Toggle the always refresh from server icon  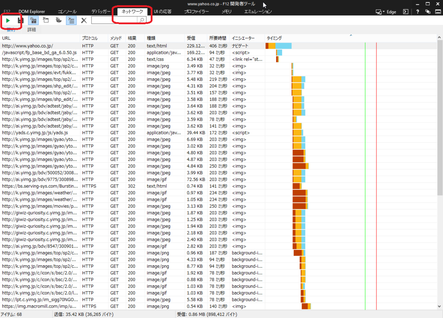(33, 20)
